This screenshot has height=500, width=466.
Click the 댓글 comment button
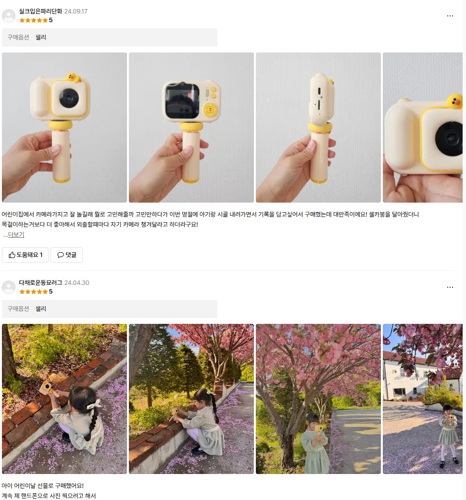coord(67,255)
